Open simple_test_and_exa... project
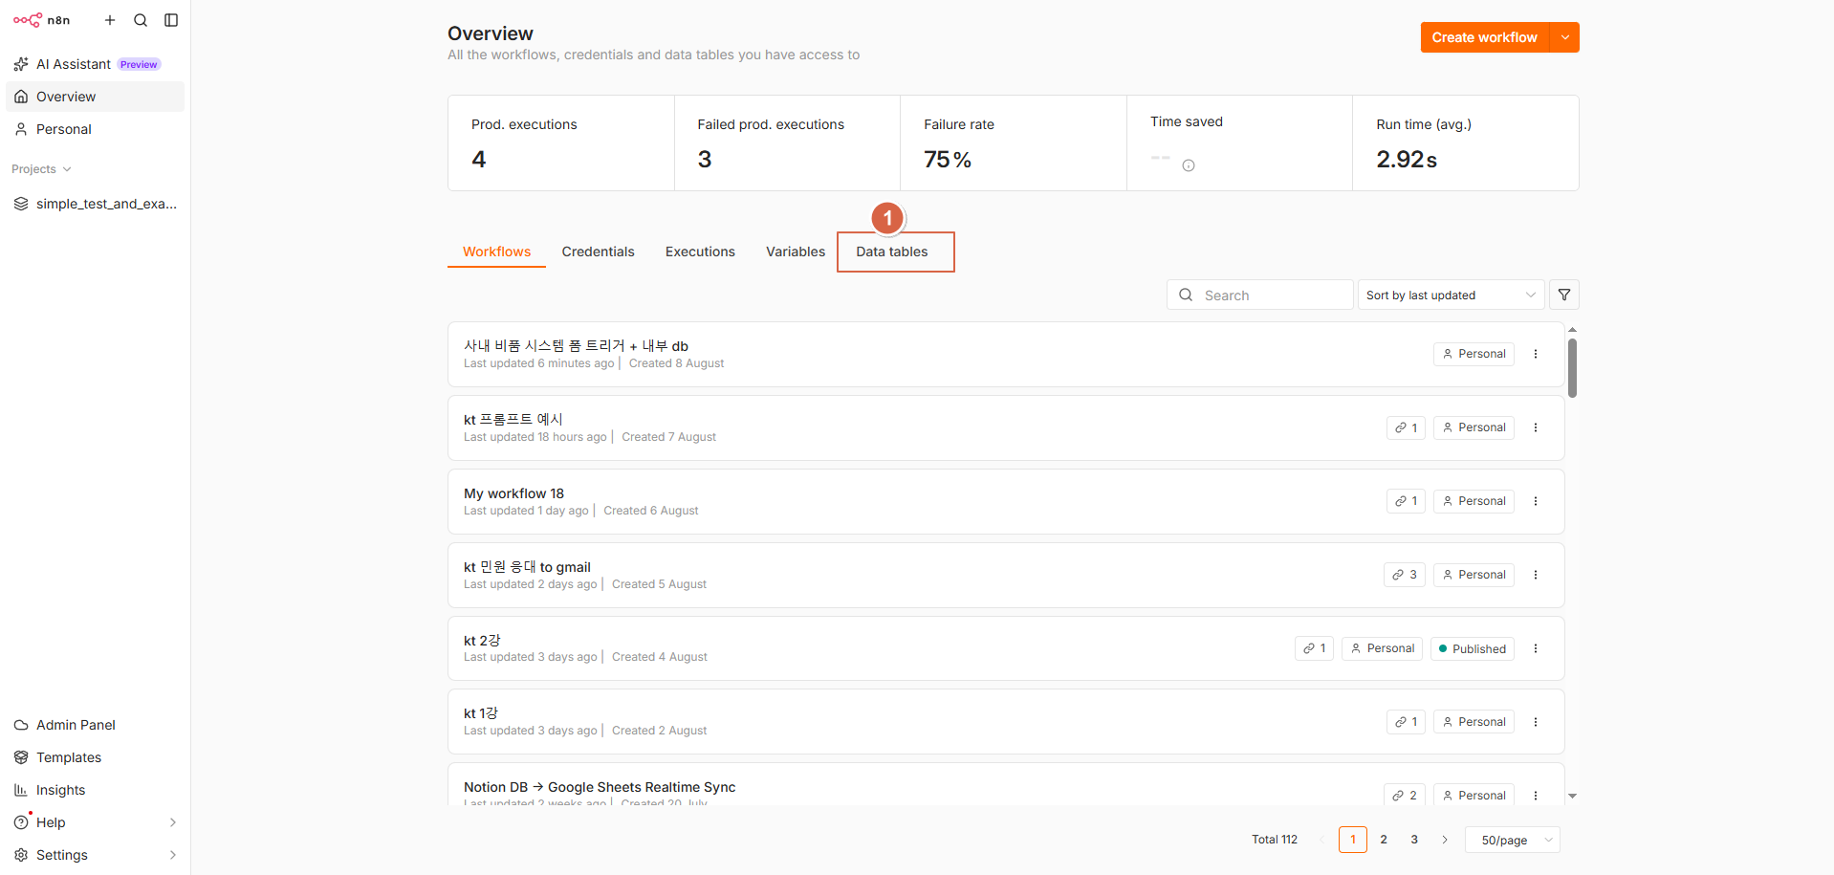The image size is (1834, 875). [95, 204]
